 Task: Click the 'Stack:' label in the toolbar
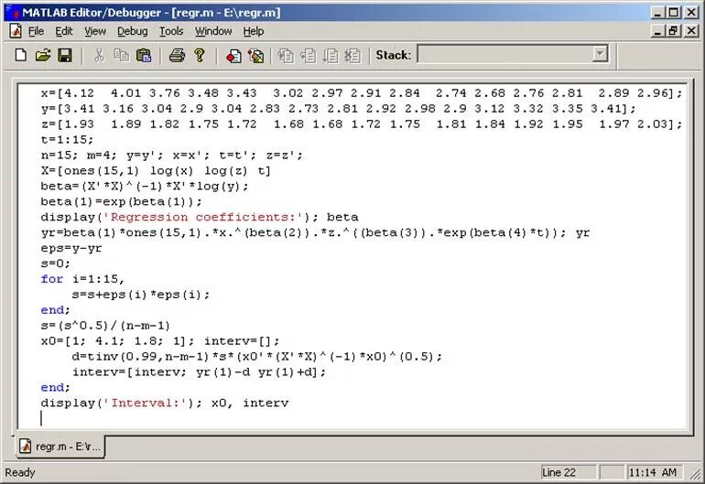pos(394,55)
